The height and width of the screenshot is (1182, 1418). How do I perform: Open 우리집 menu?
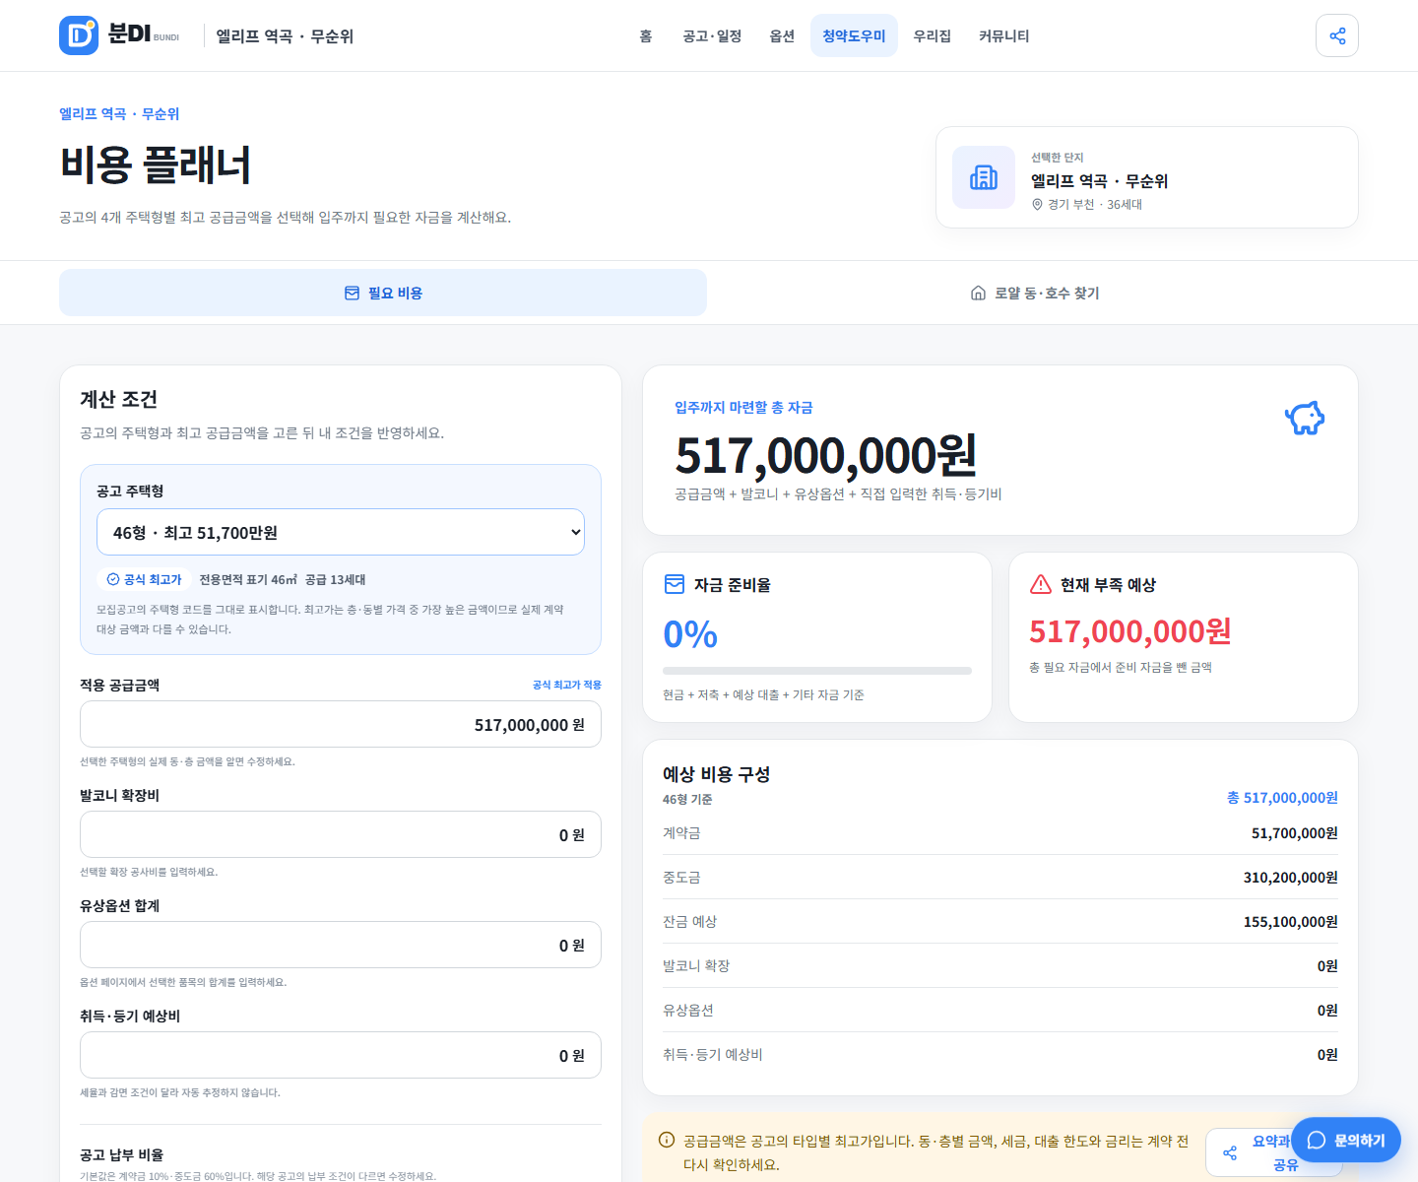[932, 35]
